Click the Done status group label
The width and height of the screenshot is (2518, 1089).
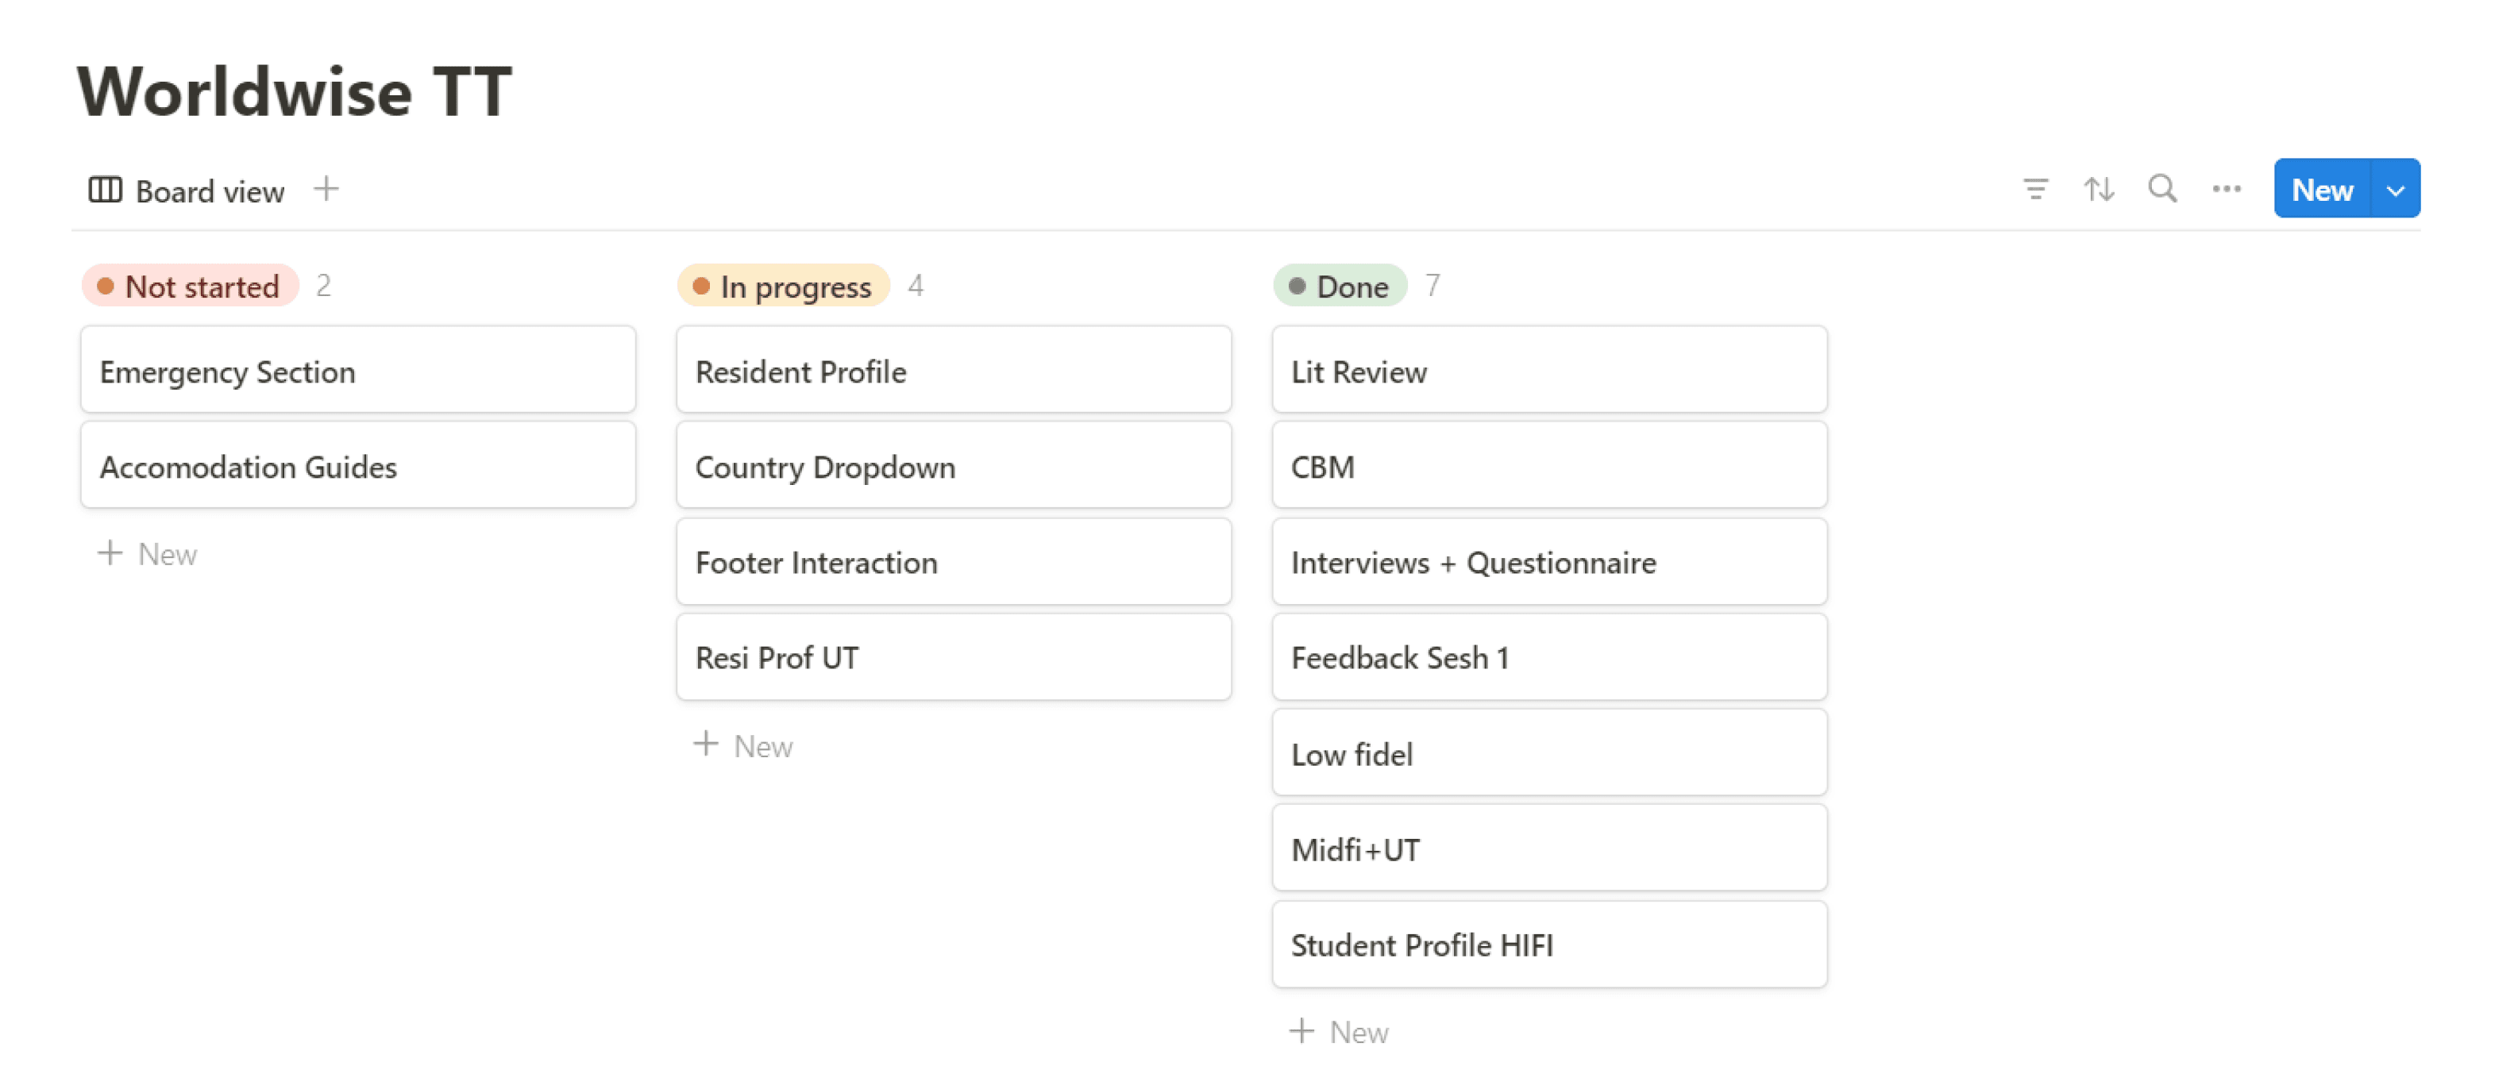(1339, 287)
